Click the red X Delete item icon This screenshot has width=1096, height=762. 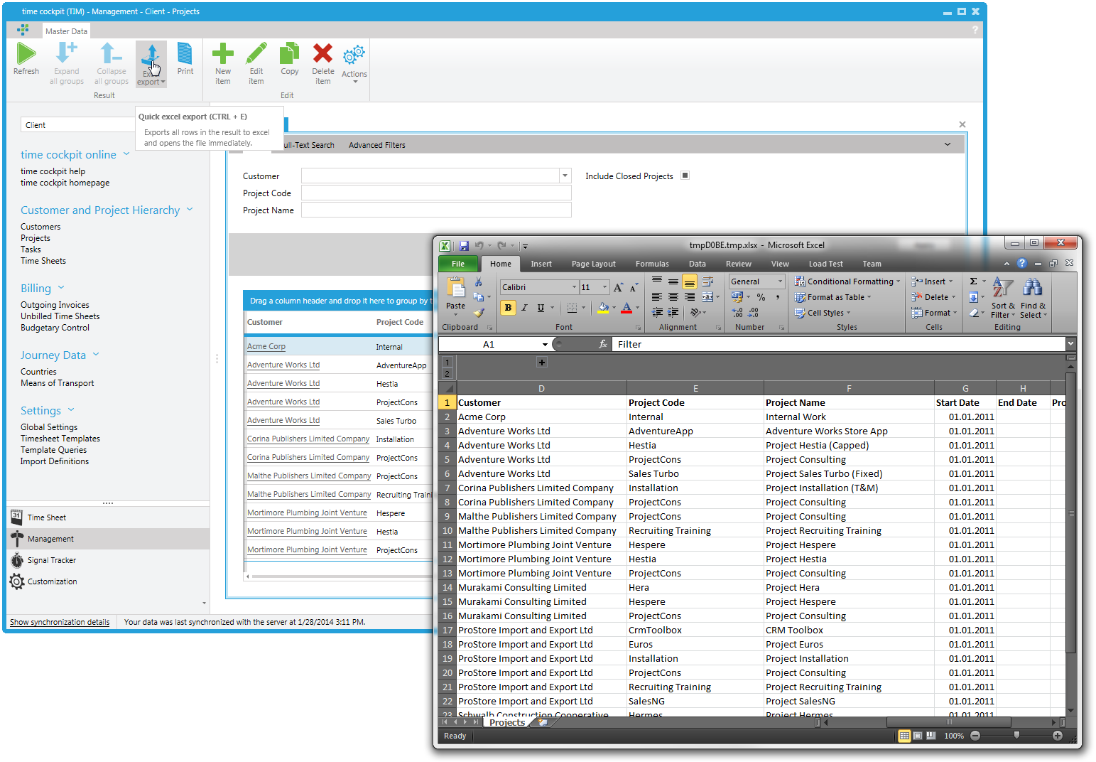pyautogui.click(x=323, y=54)
